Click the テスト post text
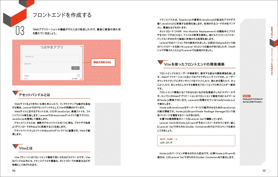The height and width of the screenshot is (177, 278). pyautogui.click(x=26, y=79)
